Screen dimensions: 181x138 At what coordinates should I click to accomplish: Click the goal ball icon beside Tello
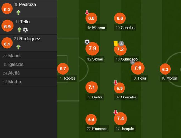click(x=25, y=29)
